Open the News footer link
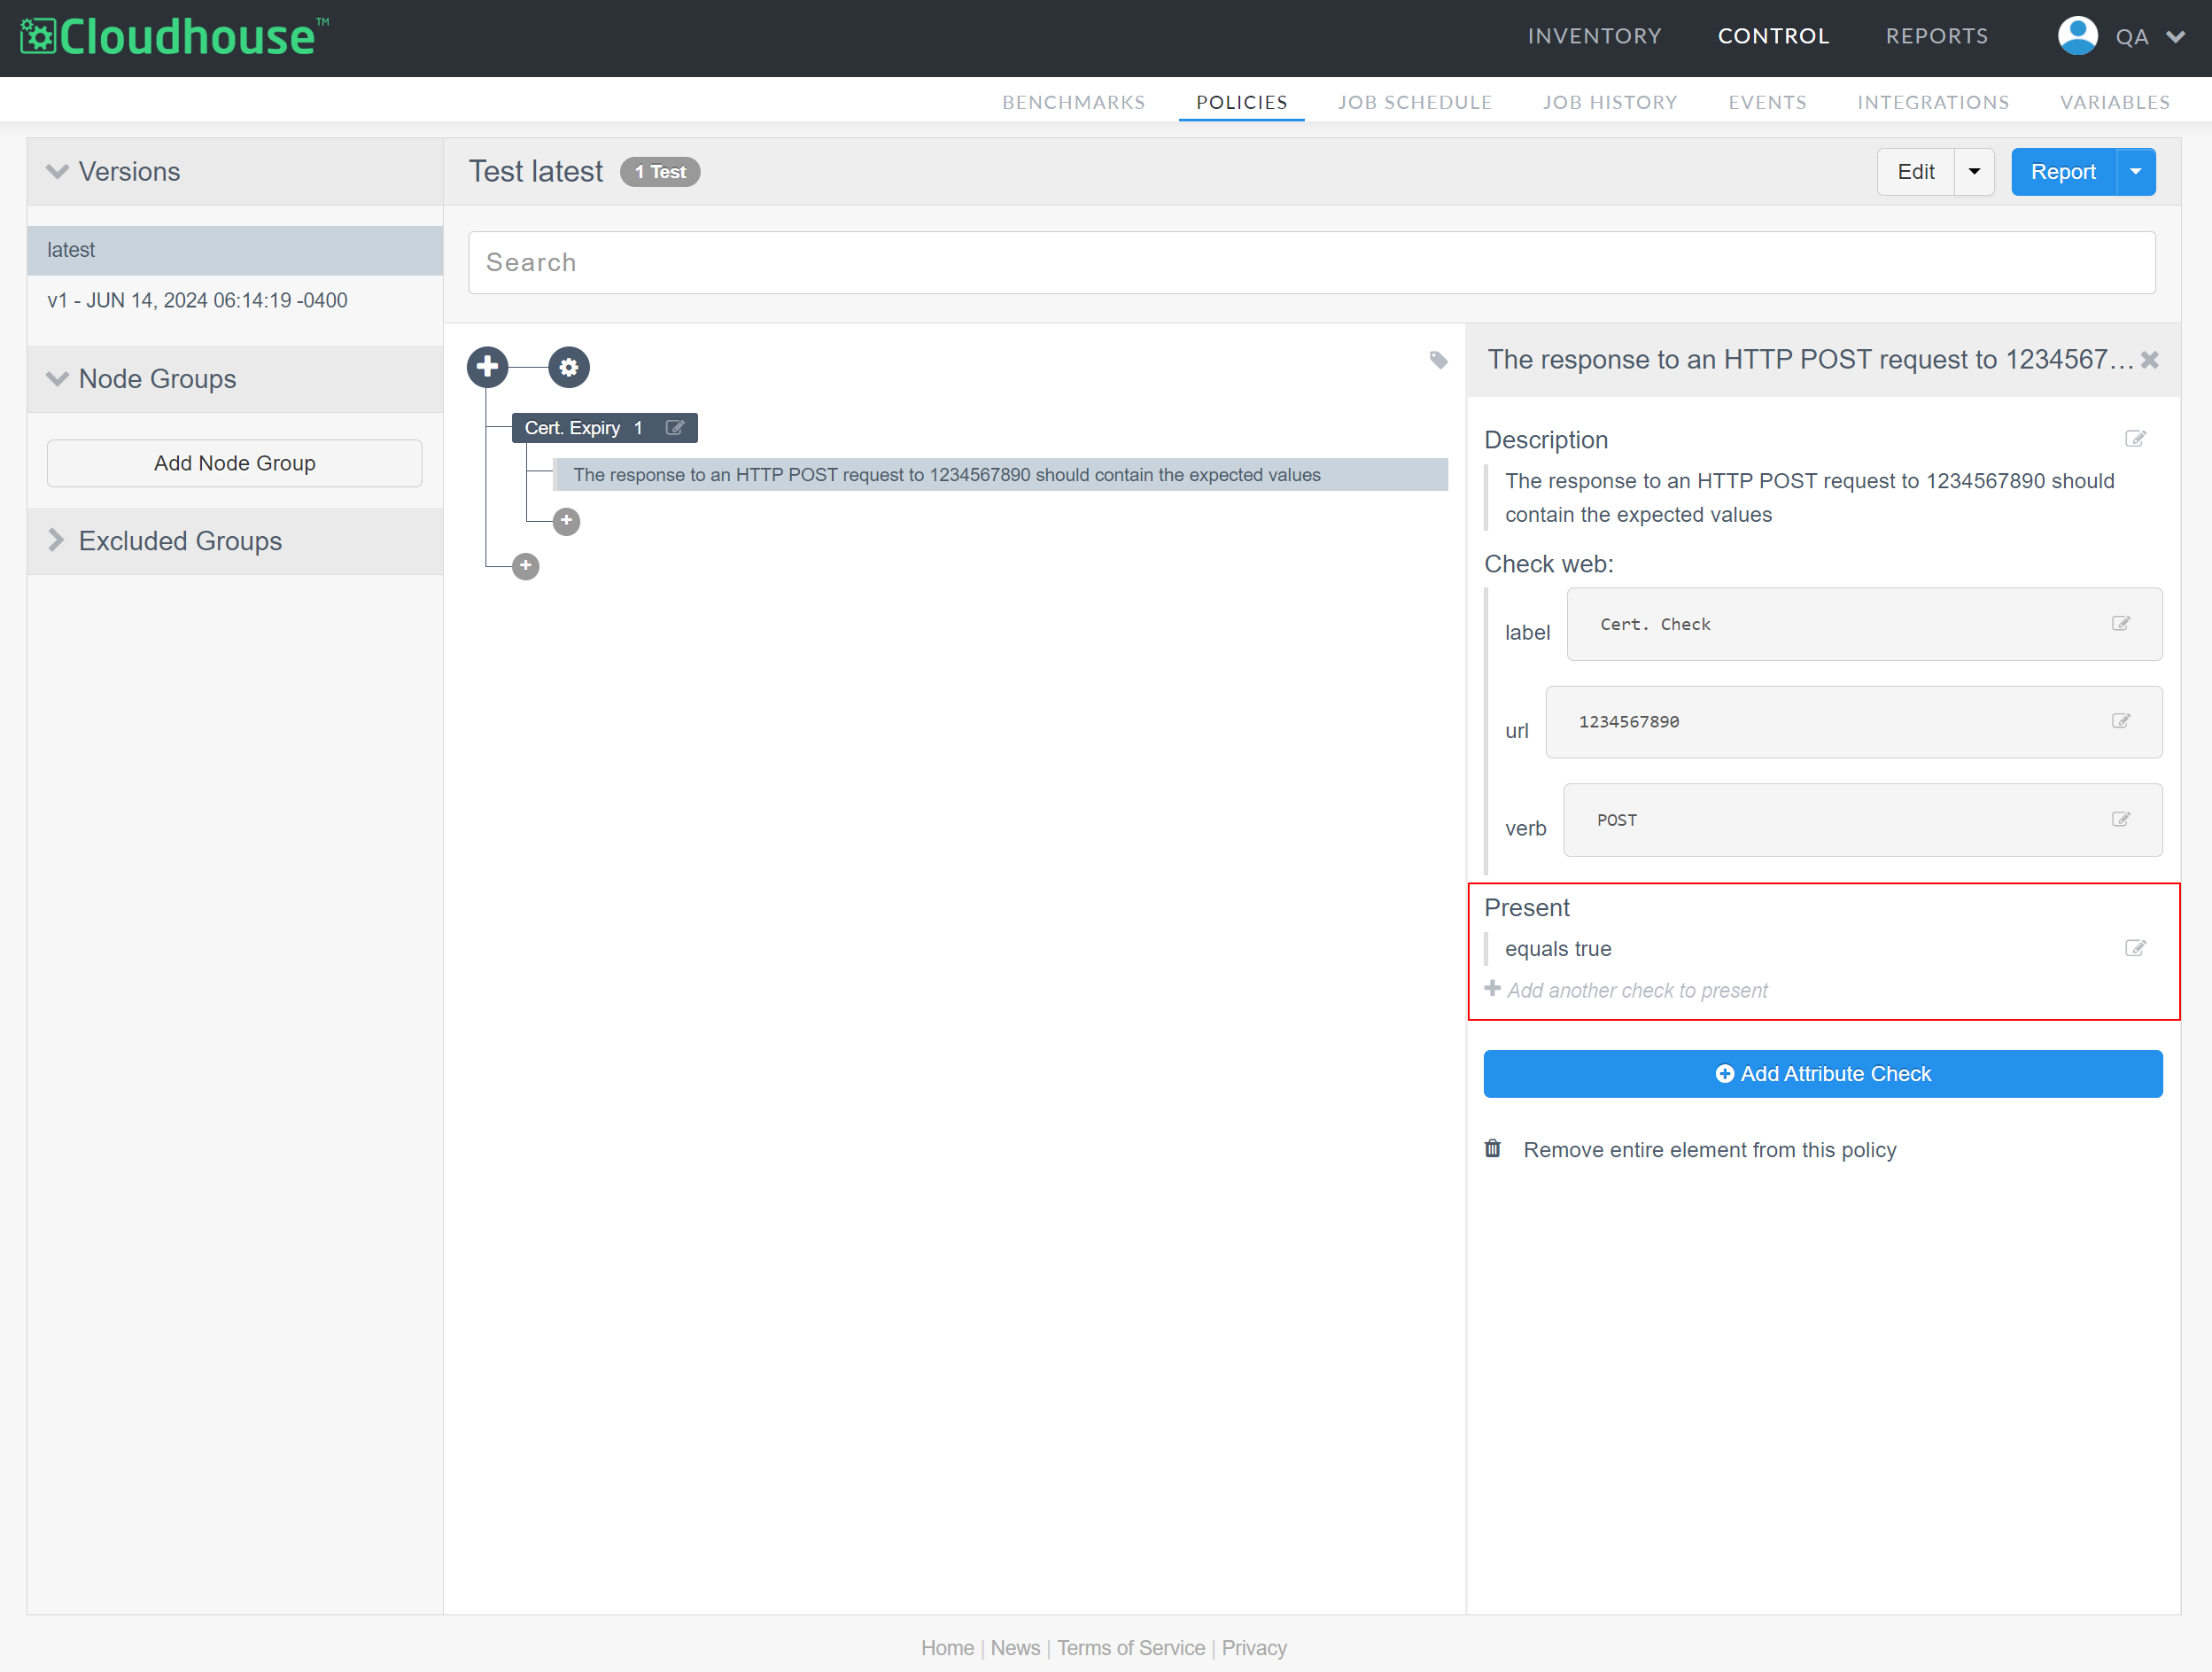Image resolution: width=2212 pixels, height=1672 pixels. [1015, 1647]
